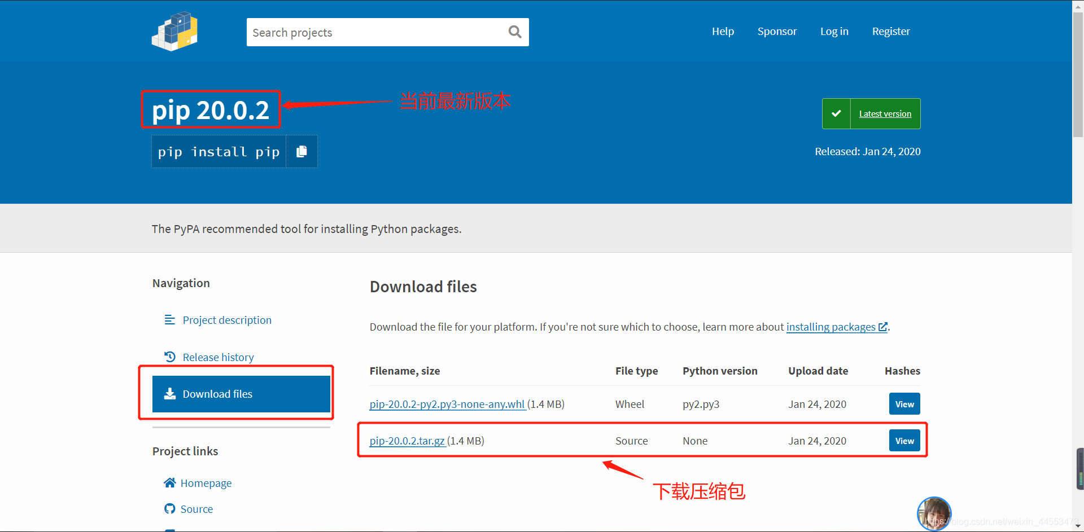Download pip-20.0.2.tar.gz
This screenshot has width=1084, height=532.
[407, 441]
